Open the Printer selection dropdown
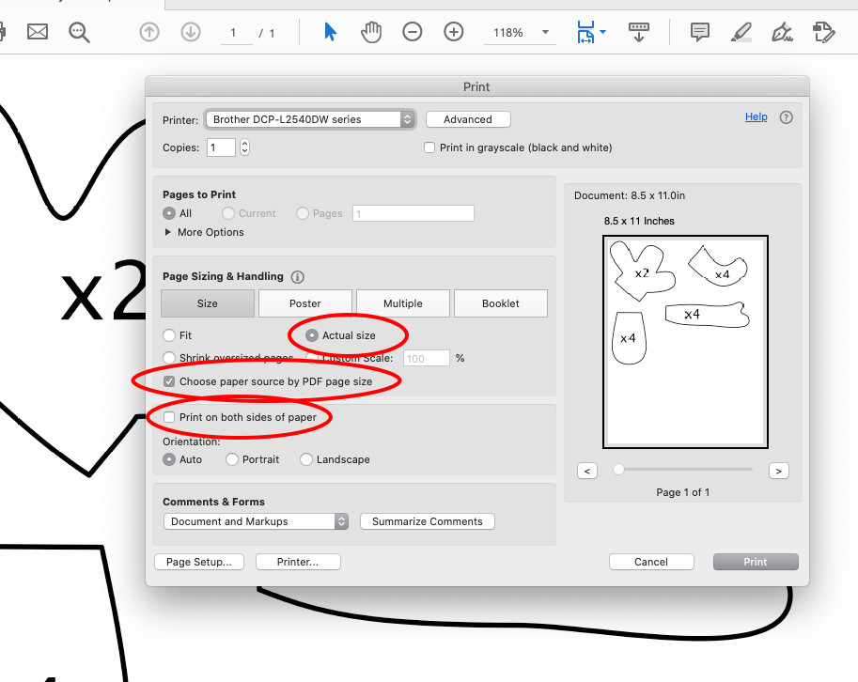 [x=309, y=119]
